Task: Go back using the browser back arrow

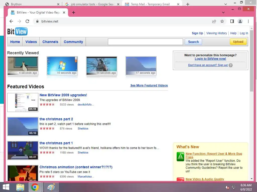Action: tap(11, 21)
